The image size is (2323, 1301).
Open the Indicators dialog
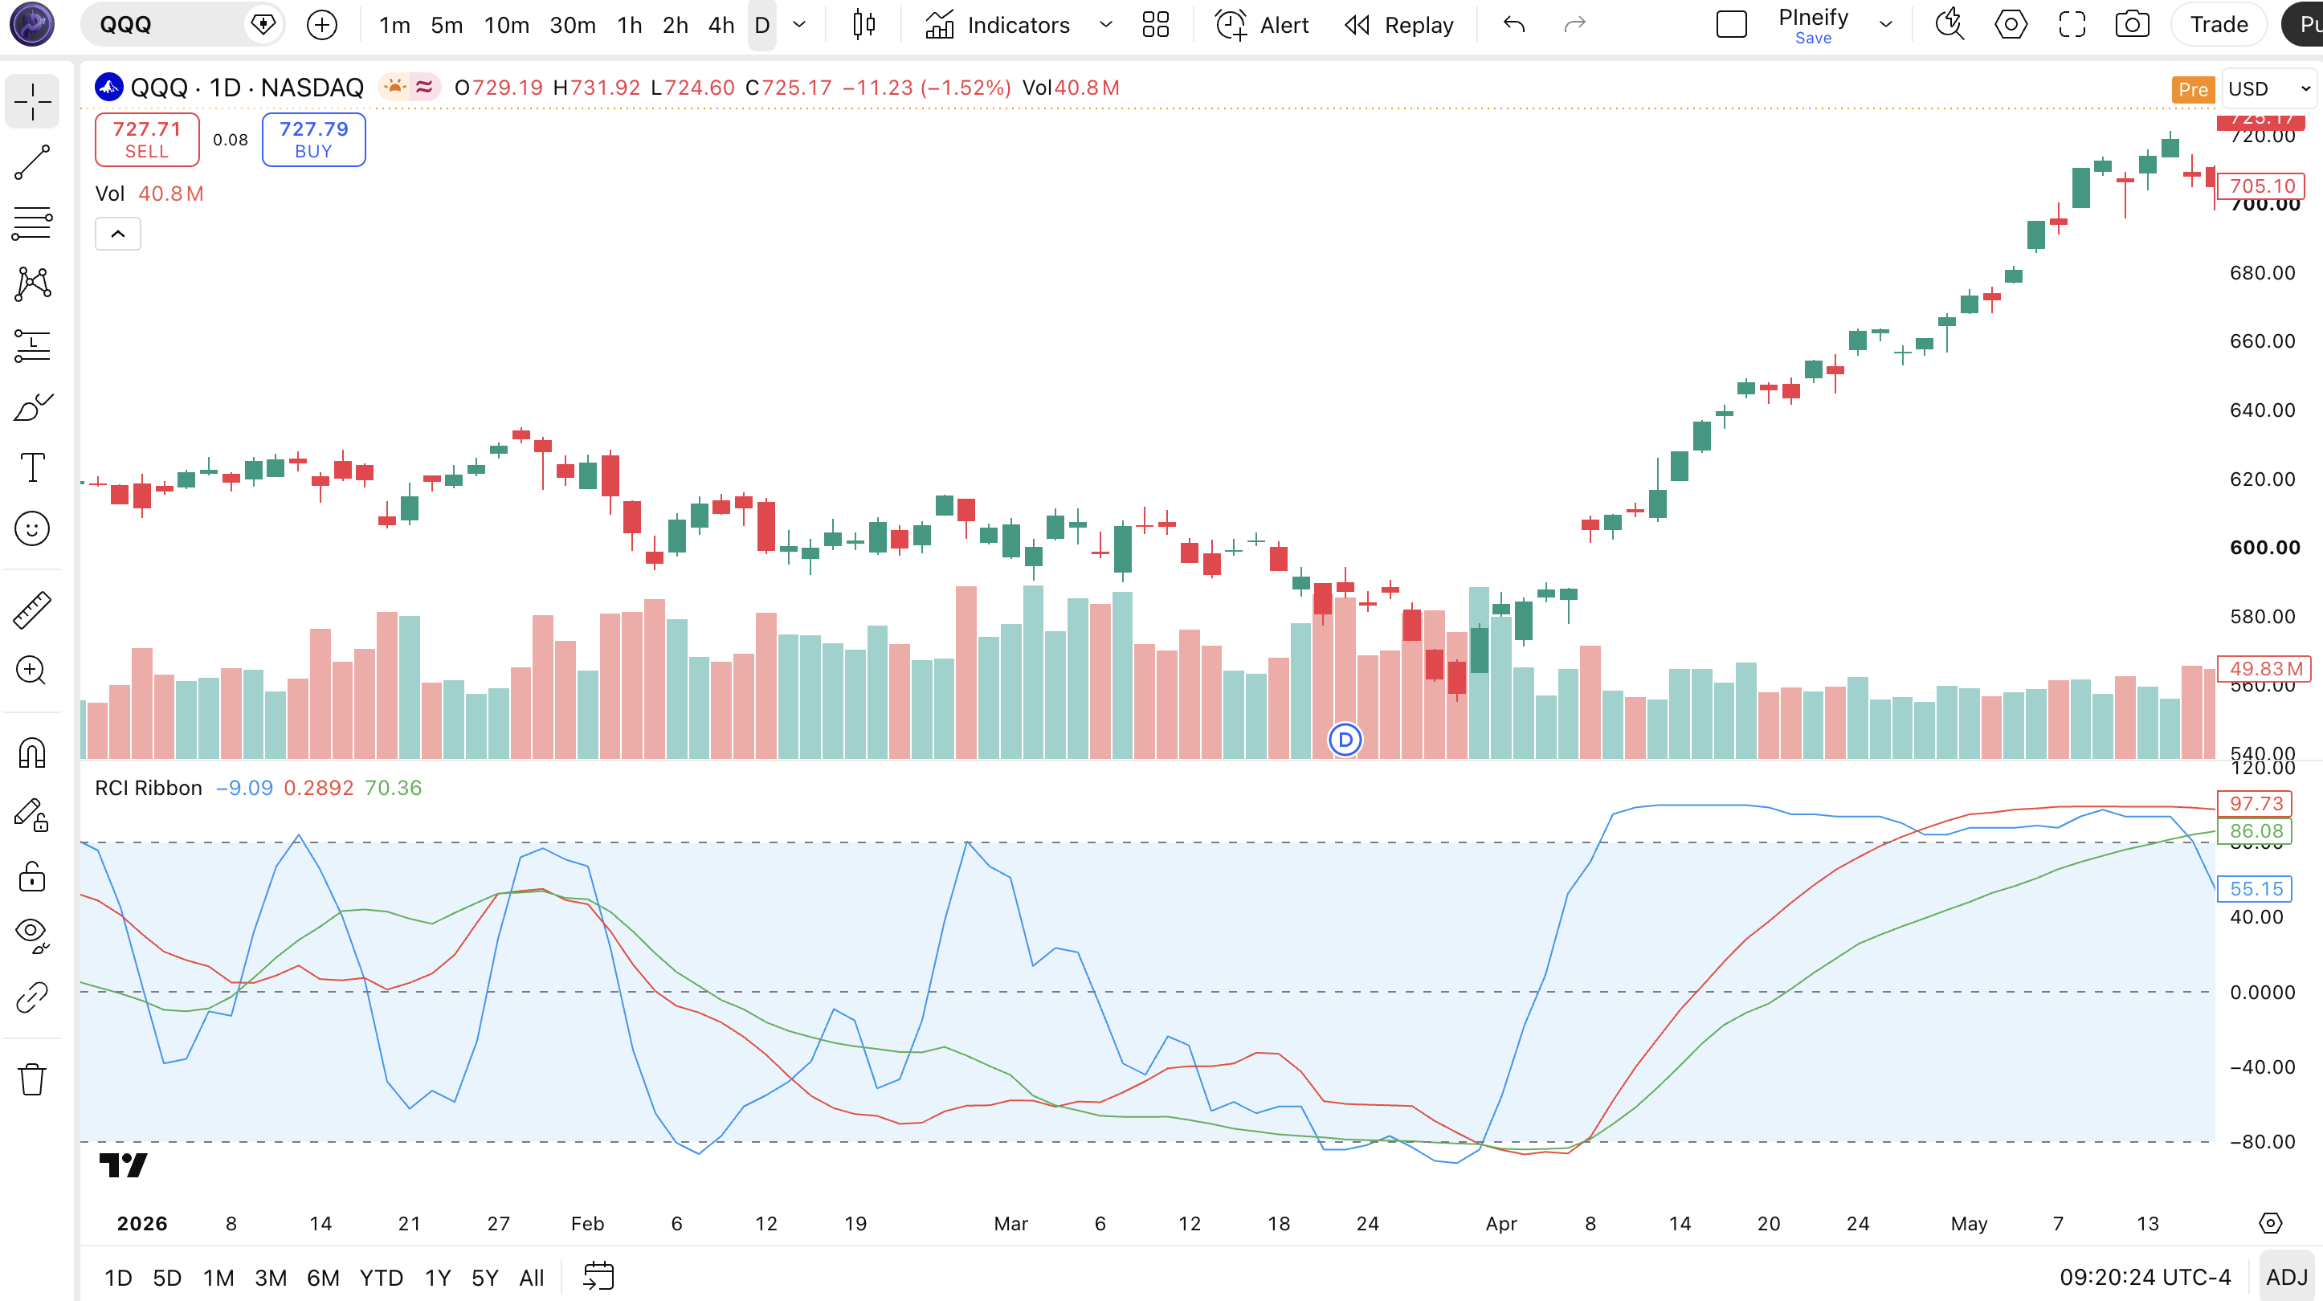998,24
